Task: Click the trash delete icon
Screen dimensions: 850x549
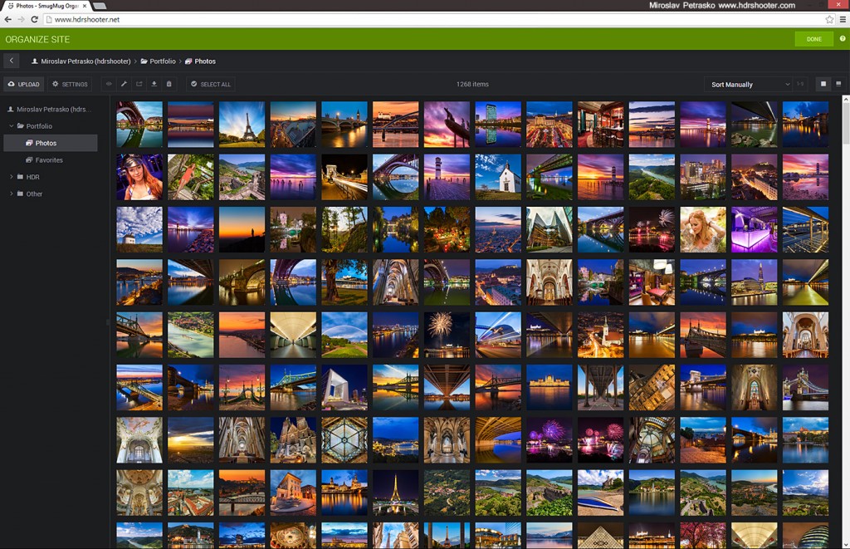Action: click(169, 84)
